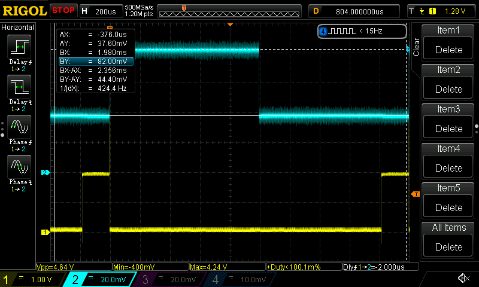Click the BX cursor value 1.980ms
479x287 pixels.
(112, 53)
